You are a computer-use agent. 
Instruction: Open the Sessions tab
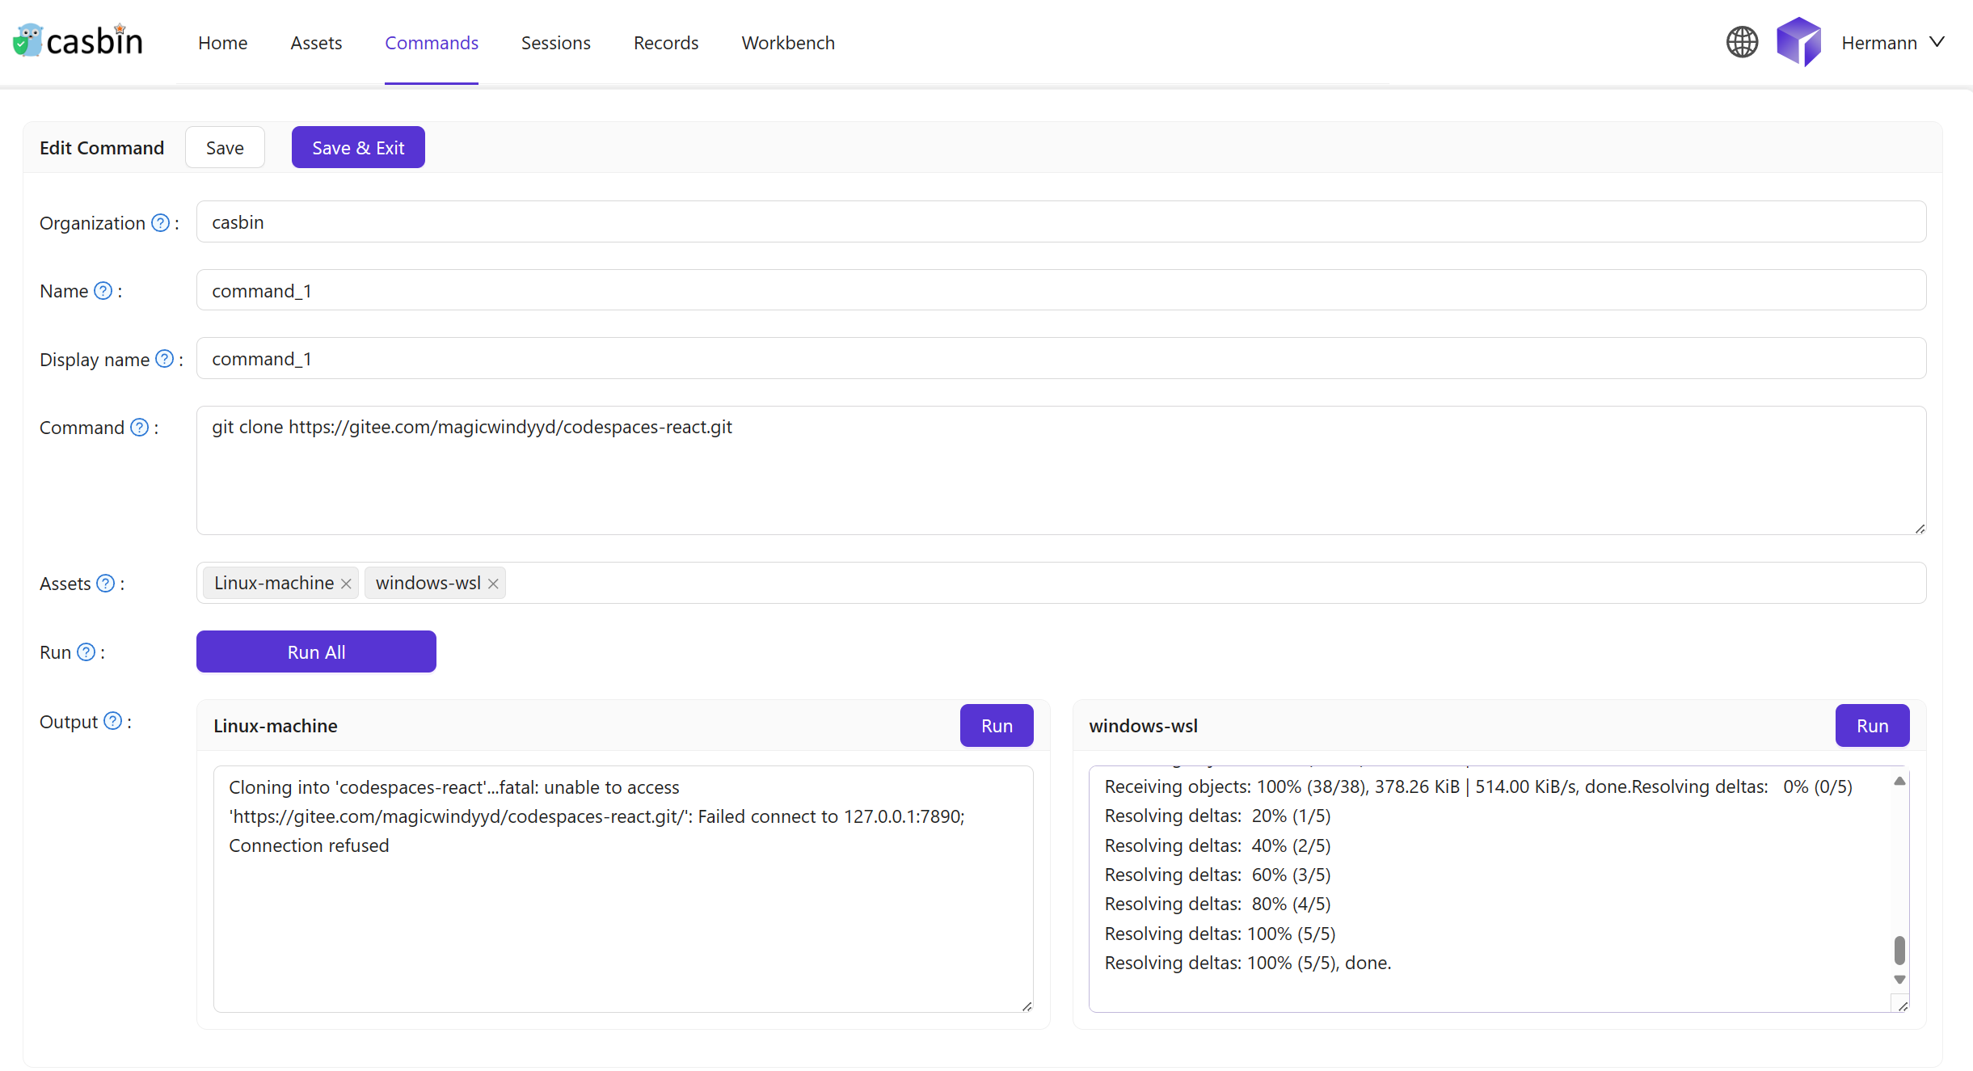click(x=555, y=43)
